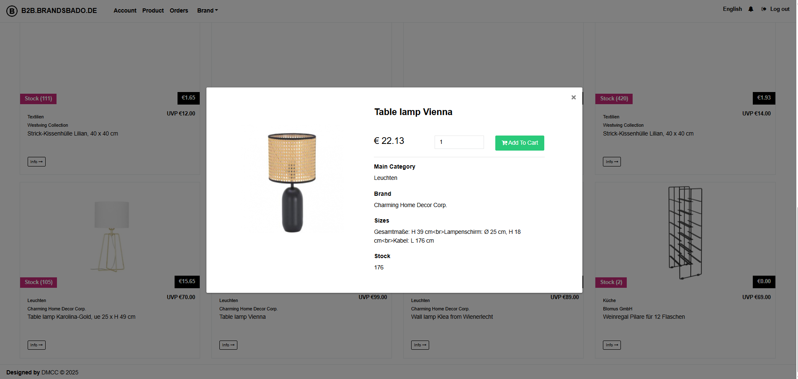Close the Table lamp Vienna popup
The width and height of the screenshot is (798, 379).
573,97
